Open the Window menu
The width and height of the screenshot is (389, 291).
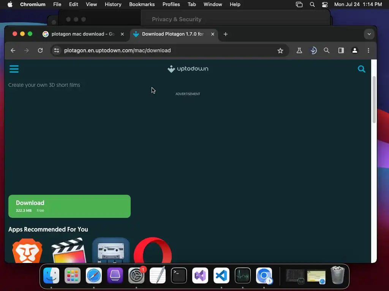[213, 5]
